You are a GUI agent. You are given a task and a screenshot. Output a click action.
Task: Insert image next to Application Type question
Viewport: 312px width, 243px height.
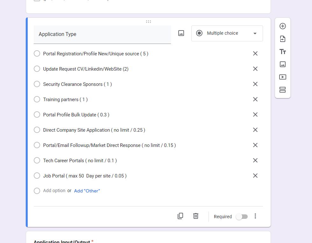[x=181, y=33]
